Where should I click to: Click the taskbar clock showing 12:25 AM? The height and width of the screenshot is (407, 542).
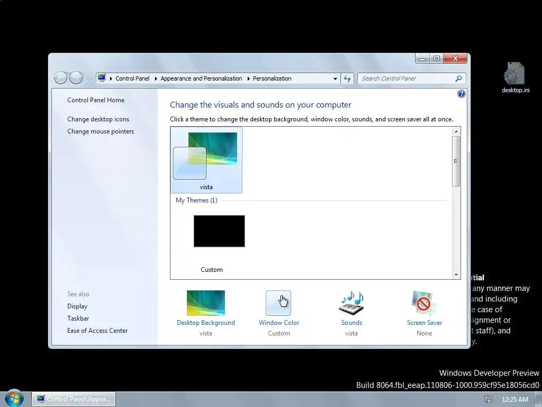tap(514, 400)
